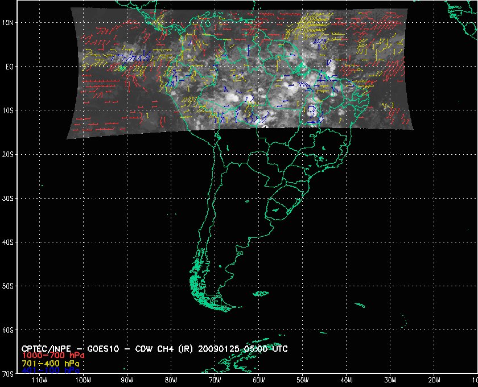
Task: Click the 20S latitude label
Action: click(7, 154)
